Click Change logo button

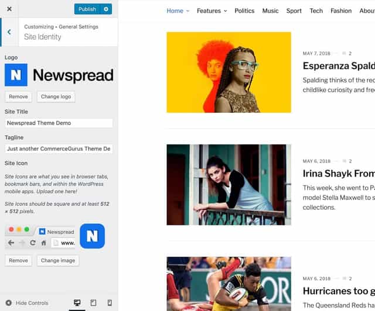(56, 96)
